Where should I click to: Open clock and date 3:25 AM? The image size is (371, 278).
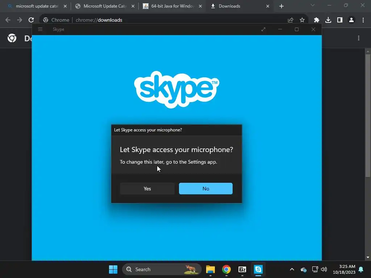(344, 269)
